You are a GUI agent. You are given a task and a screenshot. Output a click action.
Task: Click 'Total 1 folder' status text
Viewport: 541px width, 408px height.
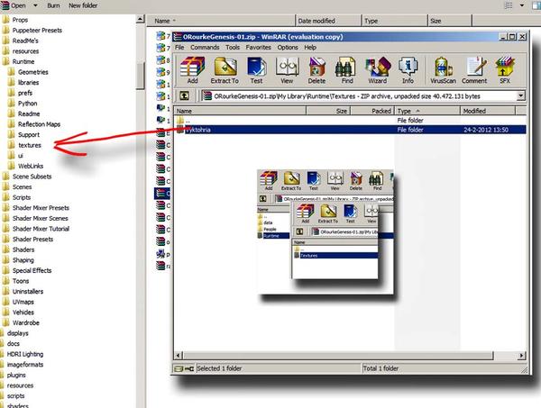point(381,368)
